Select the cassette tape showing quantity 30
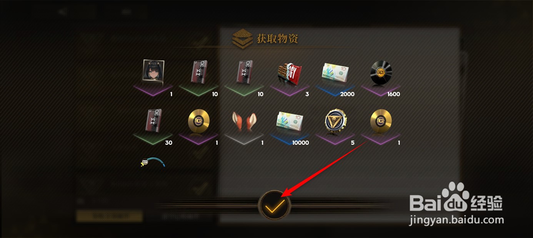The image size is (533, 238). point(154,121)
